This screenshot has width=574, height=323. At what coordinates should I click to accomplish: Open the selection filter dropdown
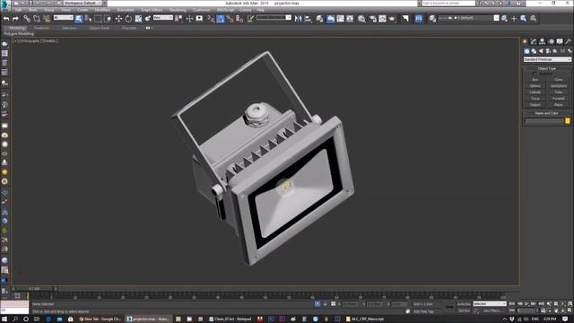click(x=64, y=18)
